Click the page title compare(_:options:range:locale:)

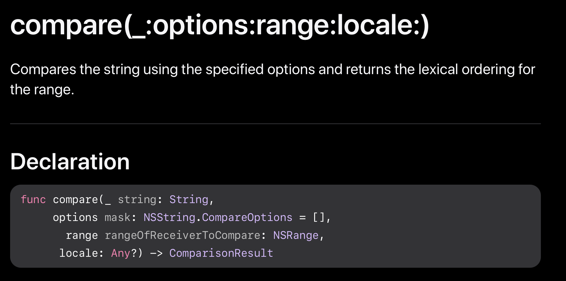pyautogui.click(x=219, y=25)
